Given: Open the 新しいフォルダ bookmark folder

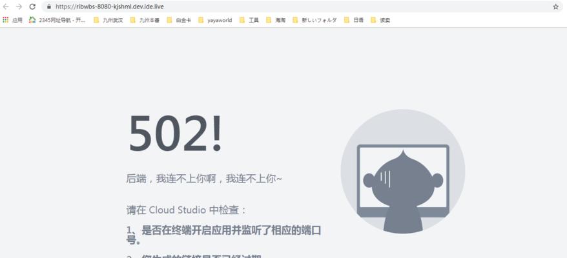Looking at the screenshot, I should 314,20.
